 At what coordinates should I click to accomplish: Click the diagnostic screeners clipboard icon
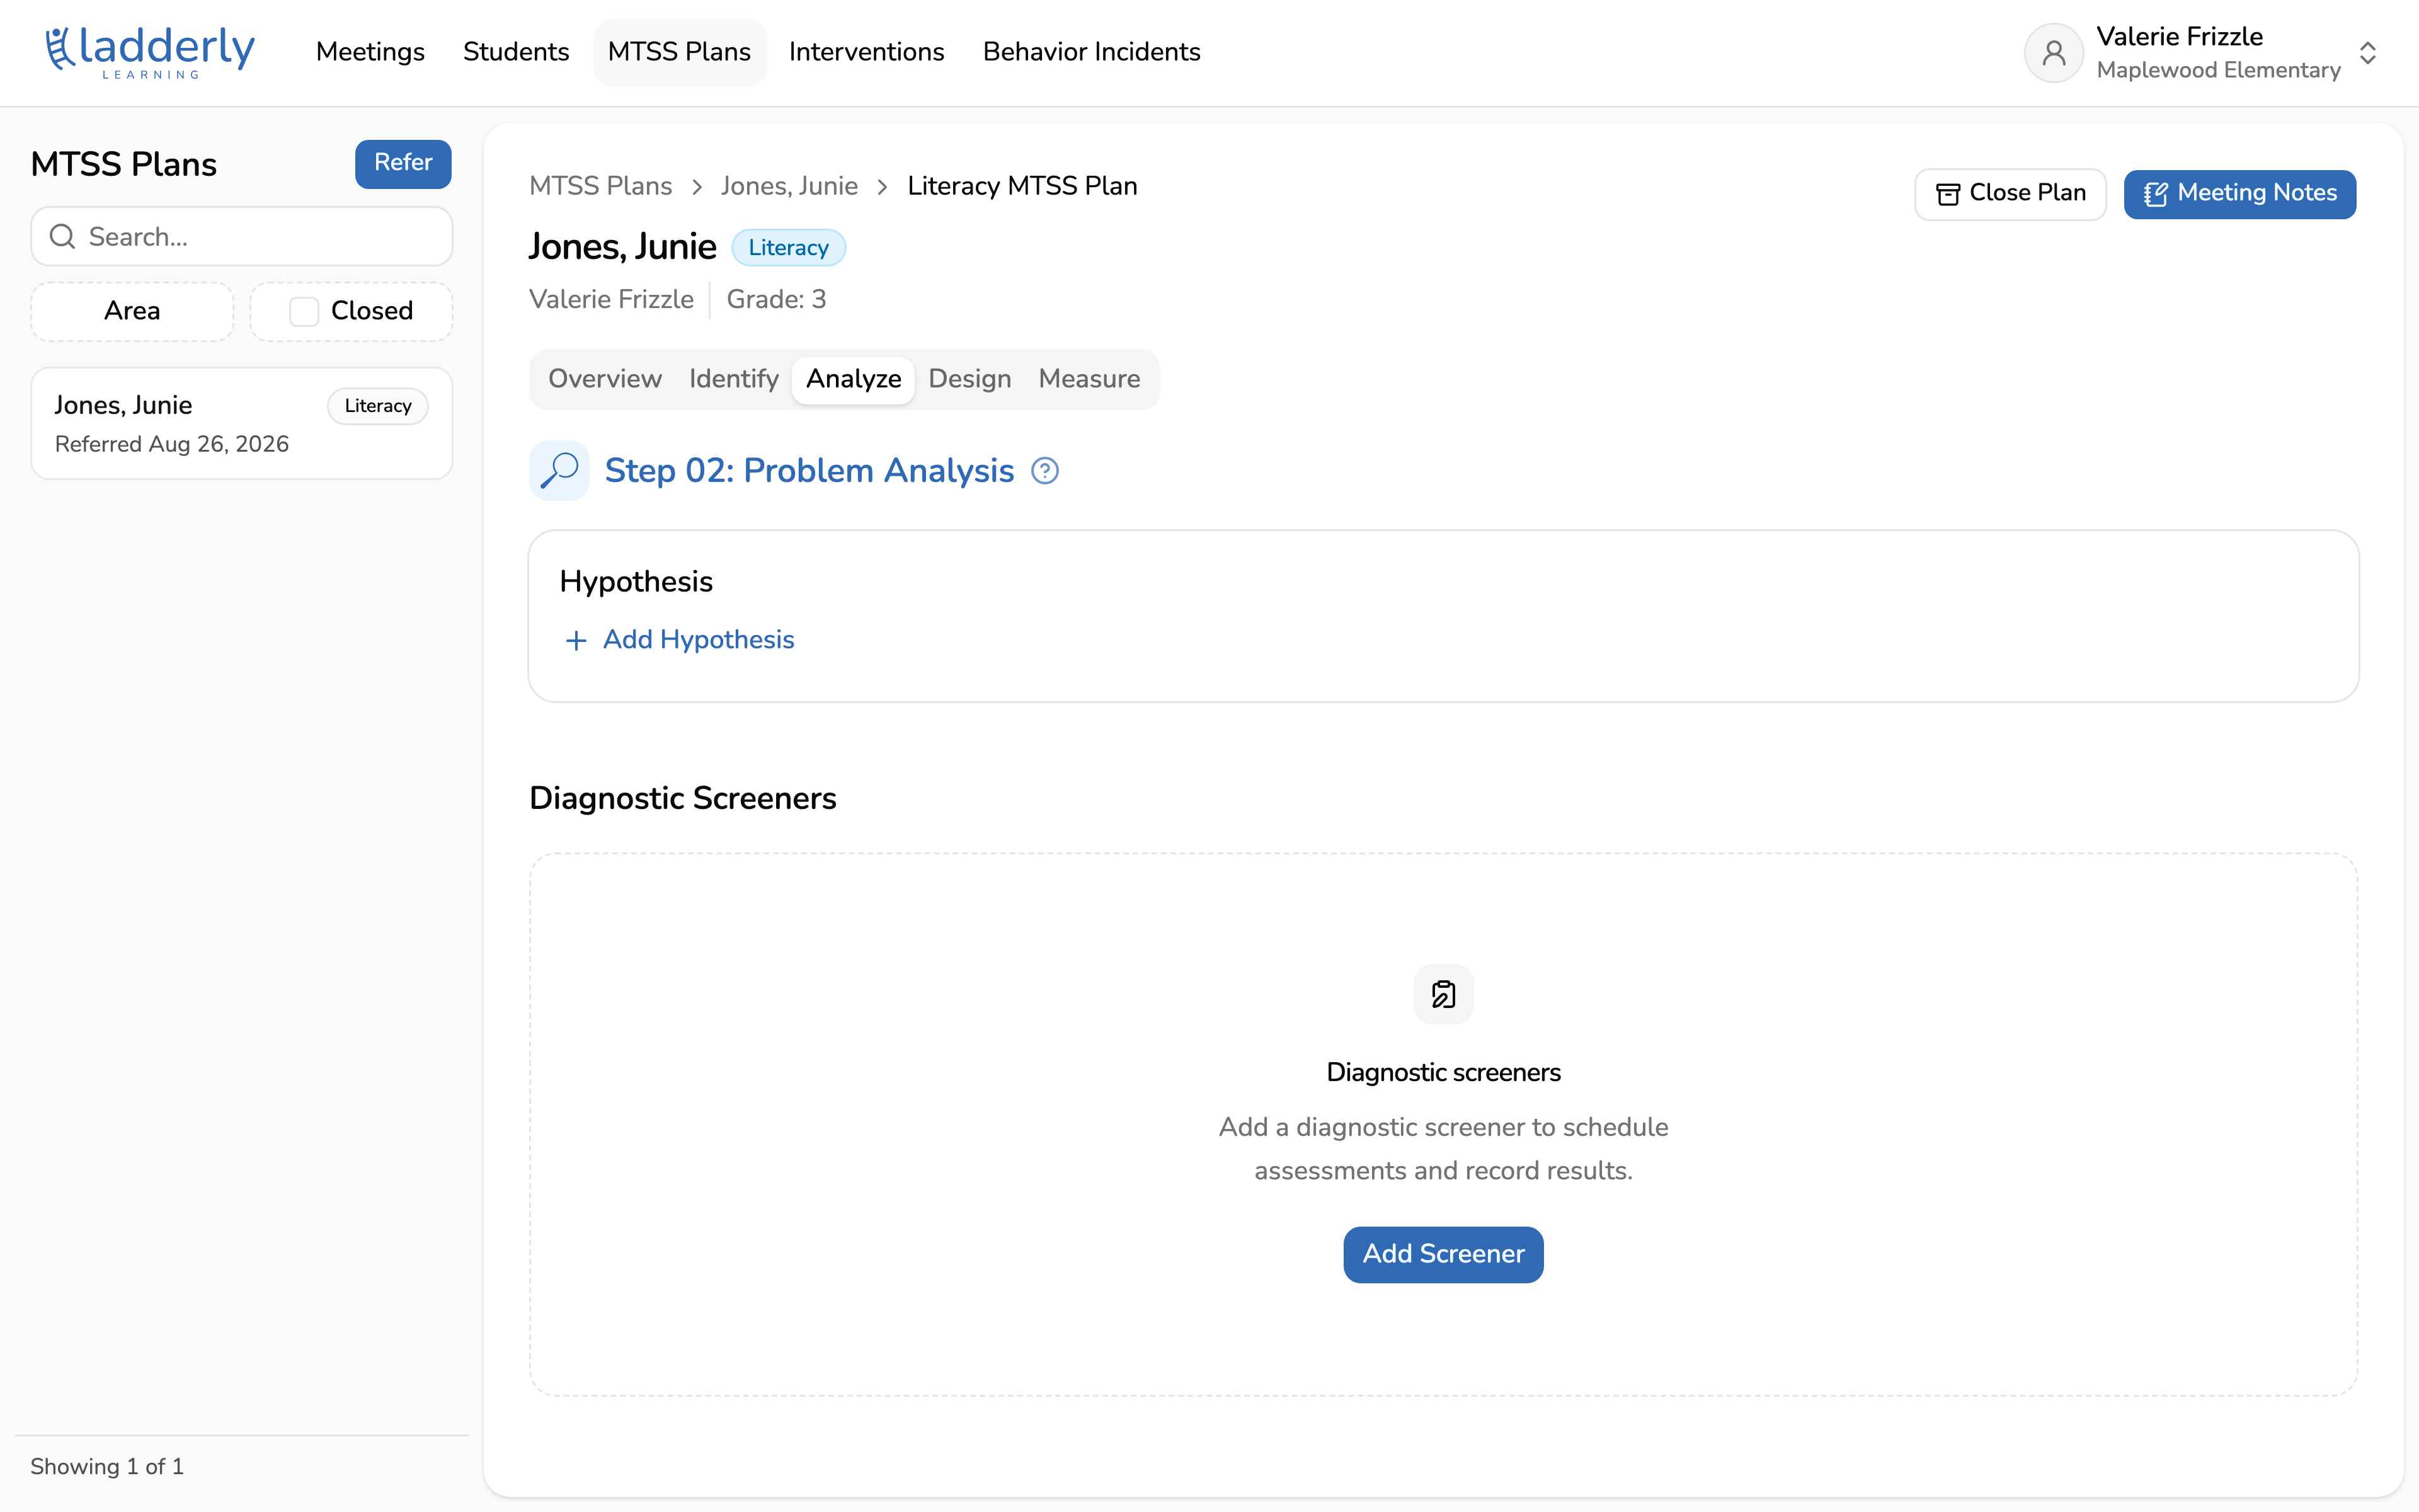[1443, 994]
